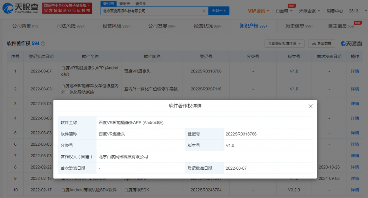Select the 查老板 search tab

(x=124, y=4)
